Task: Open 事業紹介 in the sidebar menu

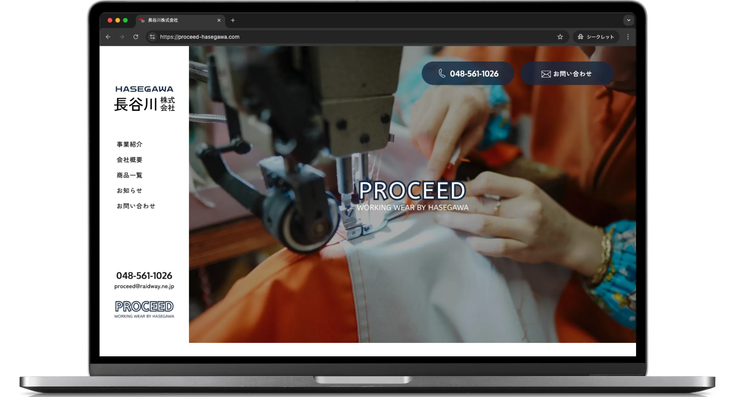Action: [x=130, y=144]
